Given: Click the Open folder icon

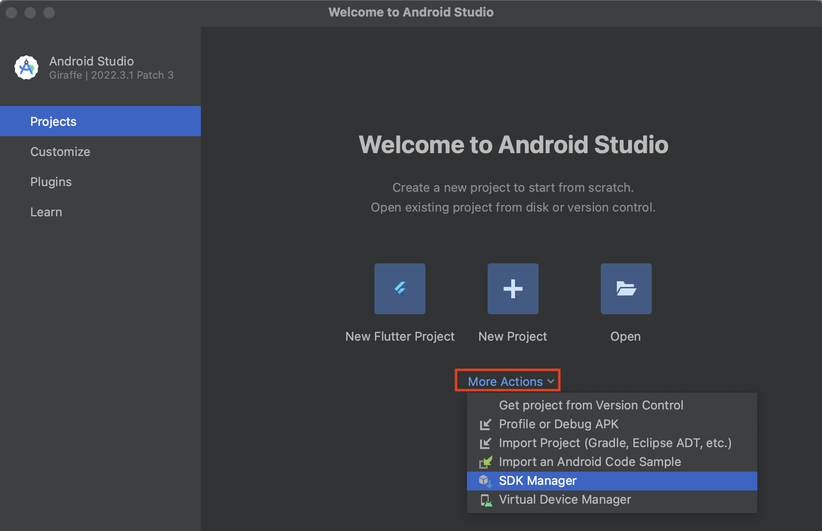Looking at the screenshot, I should [x=626, y=288].
